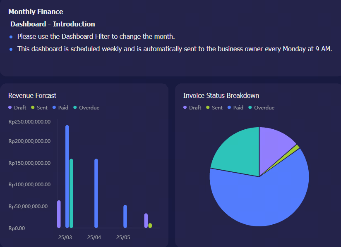Click the Invoice Status Breakdown title
Screen dimensions: 341x247
221,95
